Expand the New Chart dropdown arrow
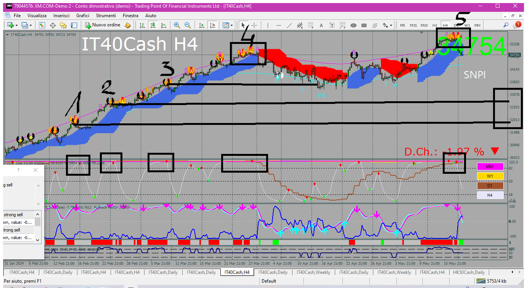The image size is (527, 288). 16,25
